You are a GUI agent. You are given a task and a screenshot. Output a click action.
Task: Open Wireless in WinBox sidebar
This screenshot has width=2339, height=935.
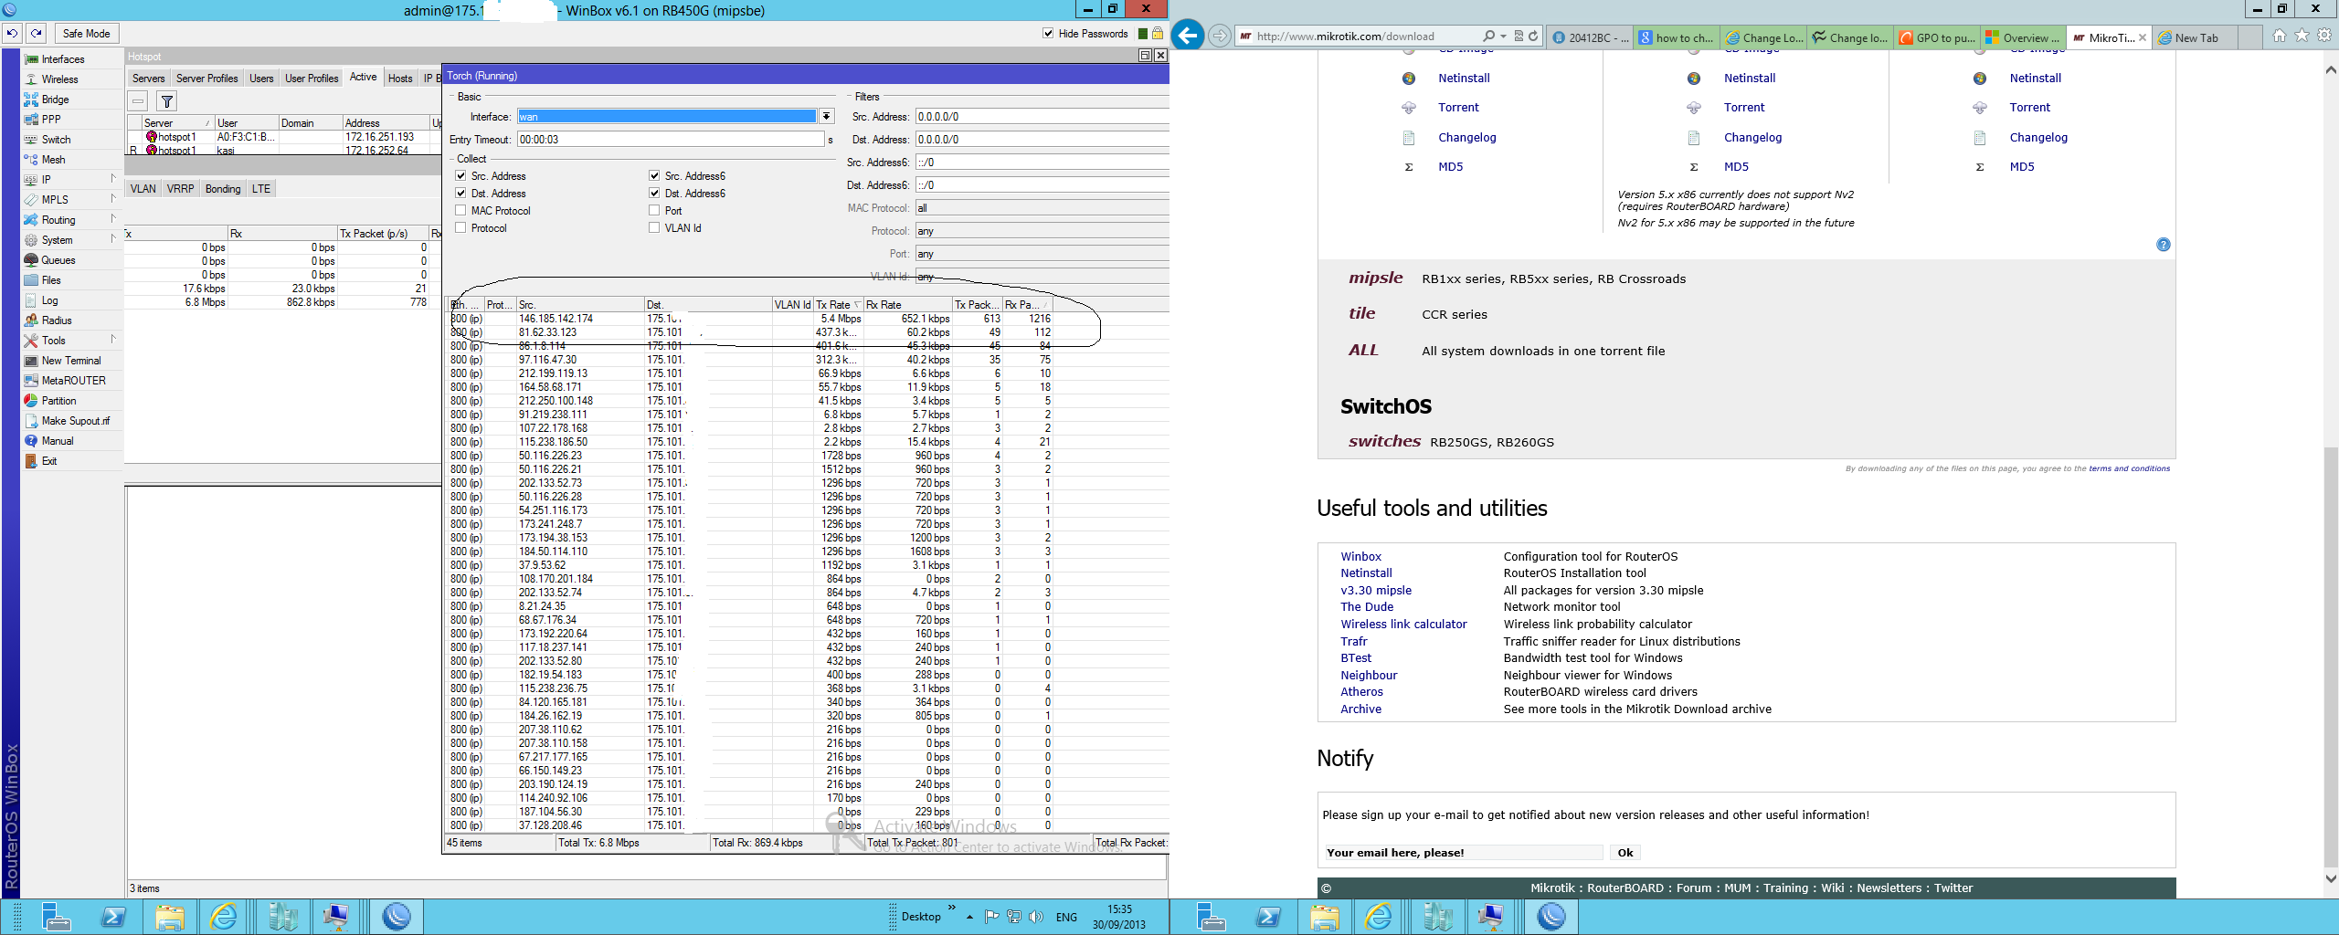[59, 79]
